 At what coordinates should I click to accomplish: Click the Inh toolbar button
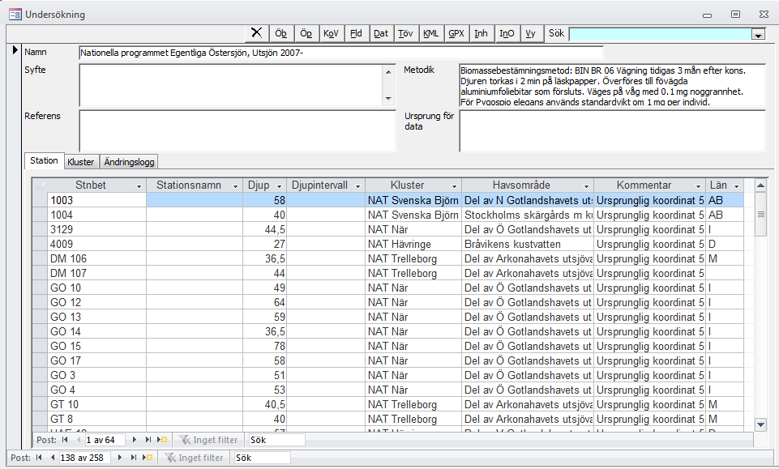(481, 33)
